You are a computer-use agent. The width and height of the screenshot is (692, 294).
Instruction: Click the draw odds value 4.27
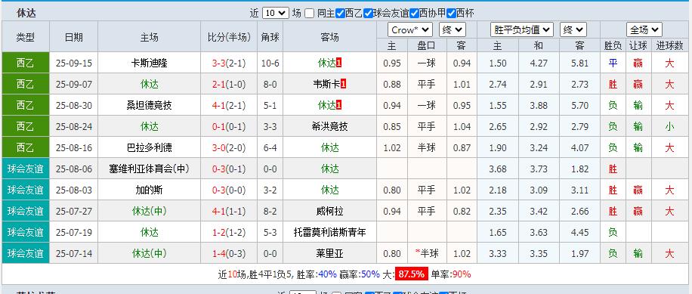(539, 63)
